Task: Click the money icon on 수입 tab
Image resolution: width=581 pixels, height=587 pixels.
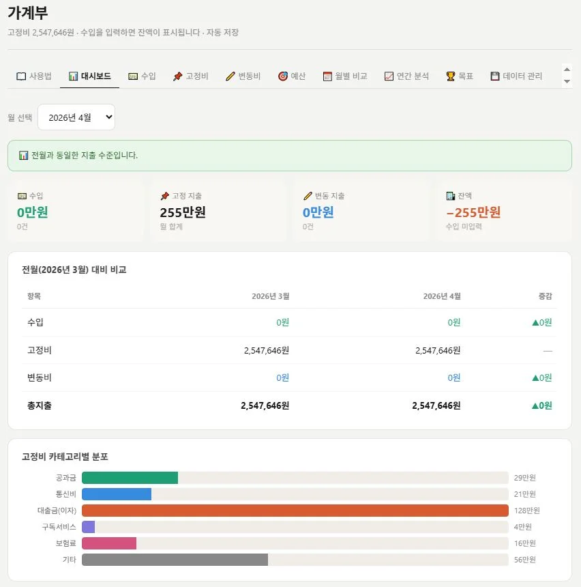Action: [133, 76]
